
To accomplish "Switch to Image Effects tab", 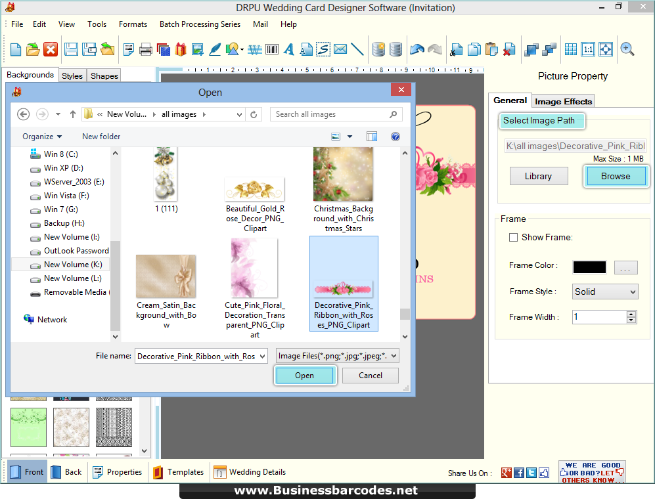I will click(x=563, y=102).
